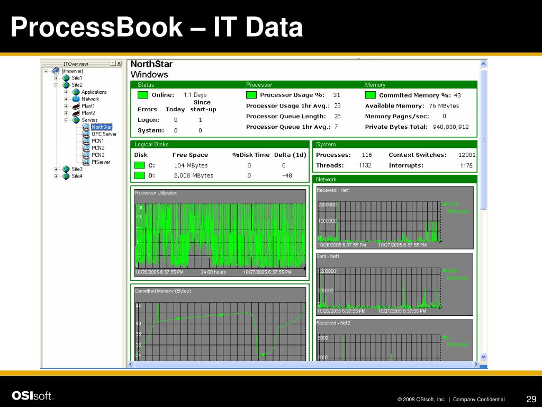Click the OPC Server computer icon

pos(86,134)
